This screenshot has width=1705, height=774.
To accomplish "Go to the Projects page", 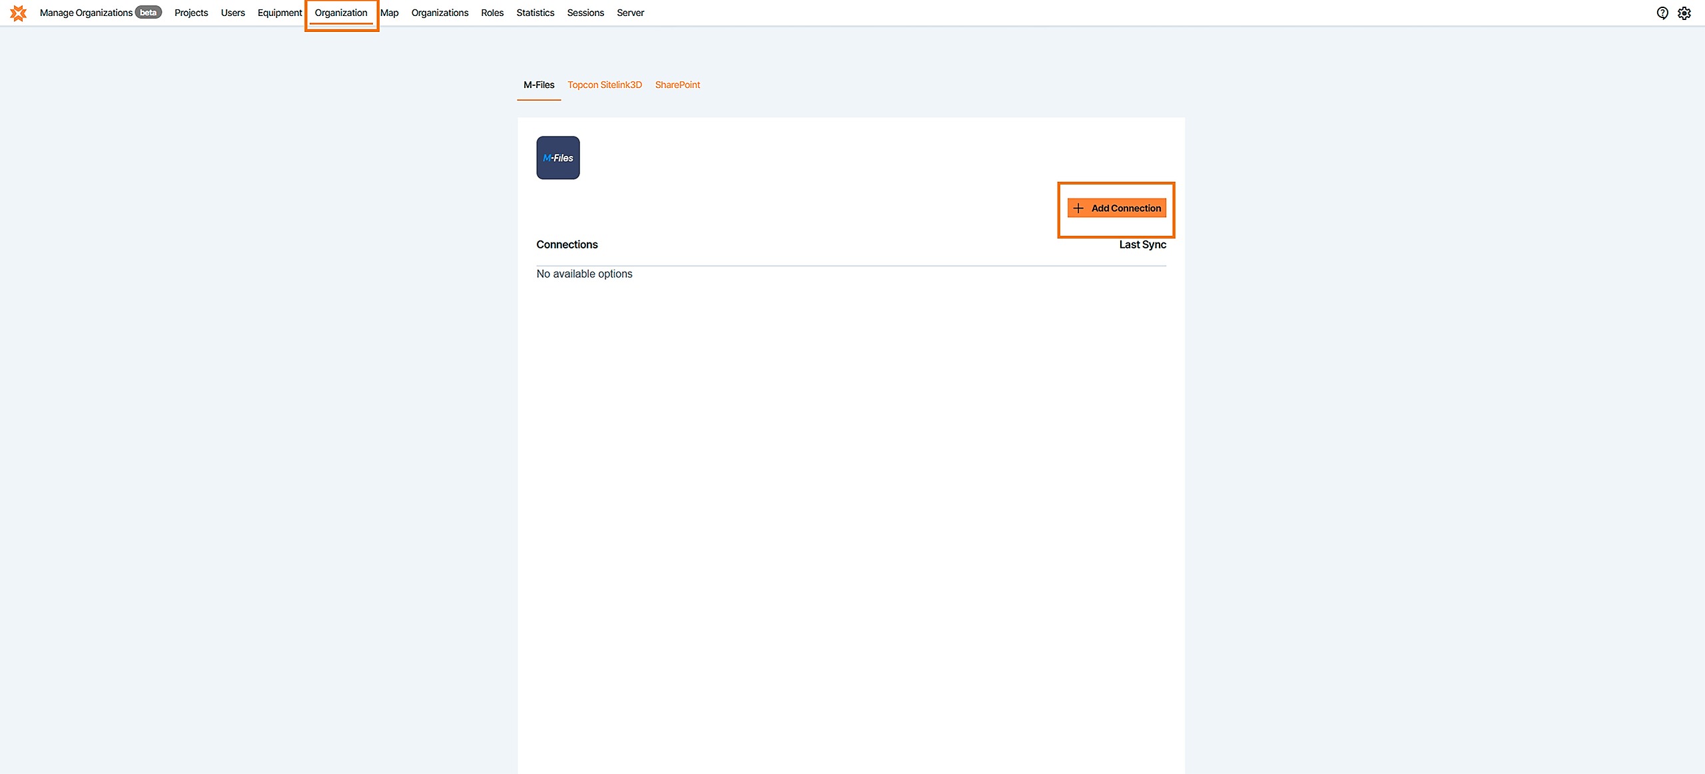I will [191, 13].
